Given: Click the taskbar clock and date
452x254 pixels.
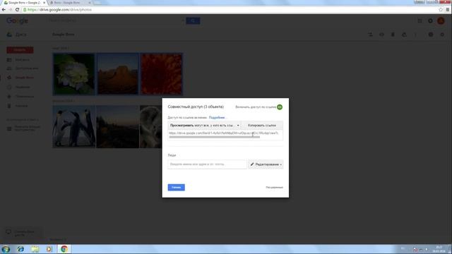Looking at the screenshot, I should click(x=439, y=249).
